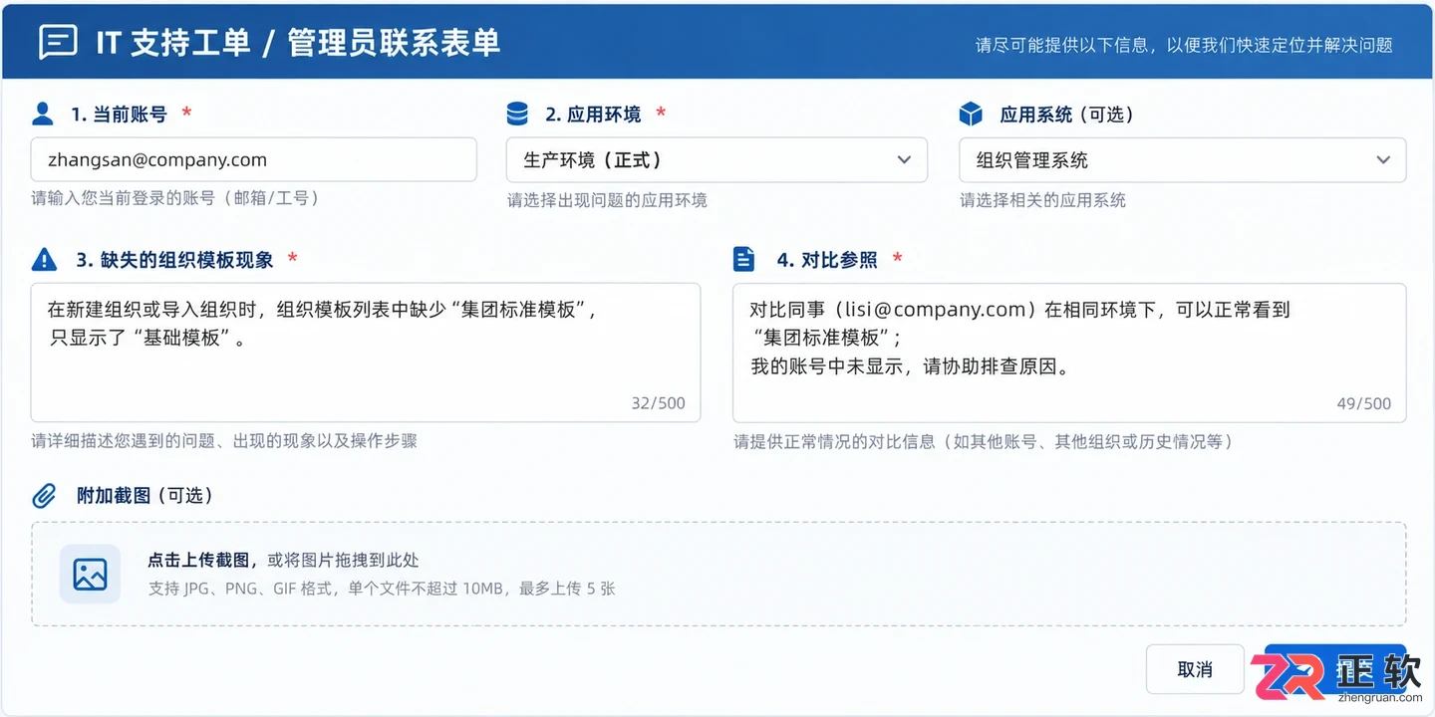Click the helper text 请选择相关的应用系统
Image resolution: width=1435 pixels, height=717 pixels.
point(1042,200)
